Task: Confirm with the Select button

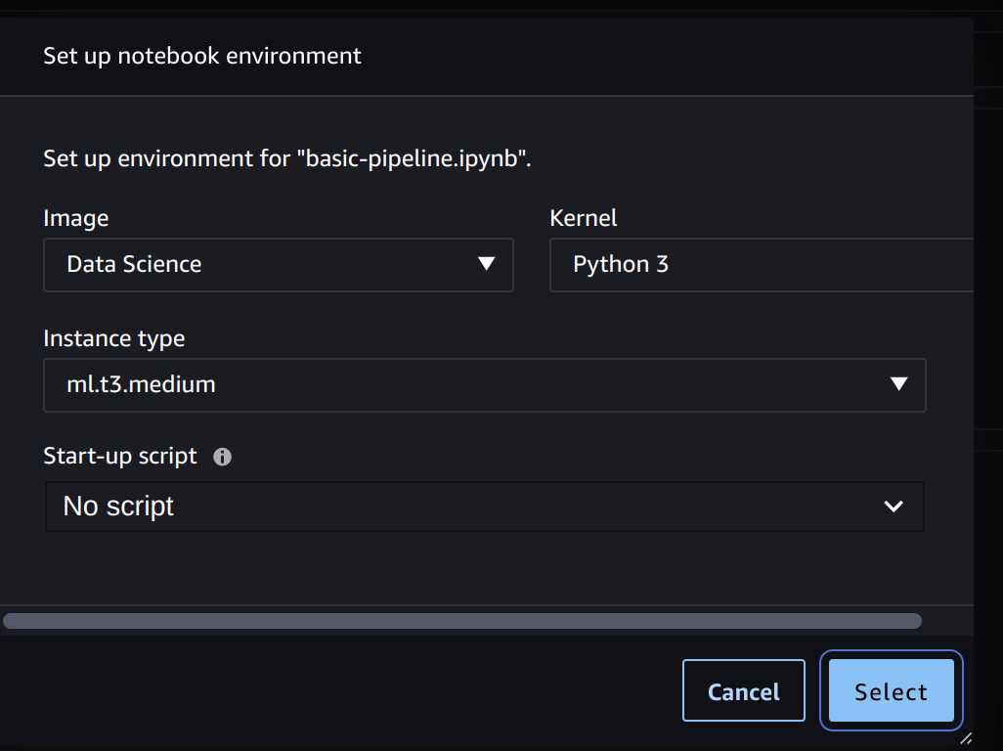Action: coord(891,691)
